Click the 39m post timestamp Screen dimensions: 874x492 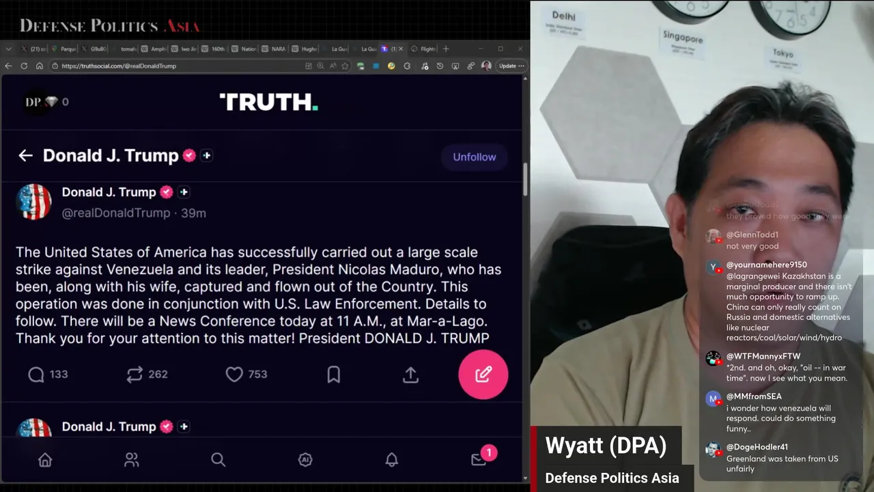point(193,213)
